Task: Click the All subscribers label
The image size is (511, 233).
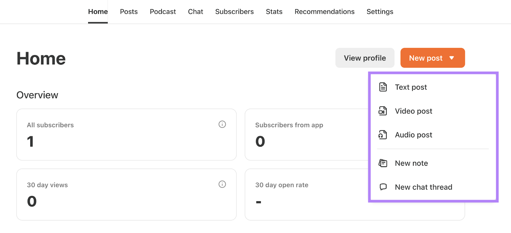Action: [x=50, y=125]
